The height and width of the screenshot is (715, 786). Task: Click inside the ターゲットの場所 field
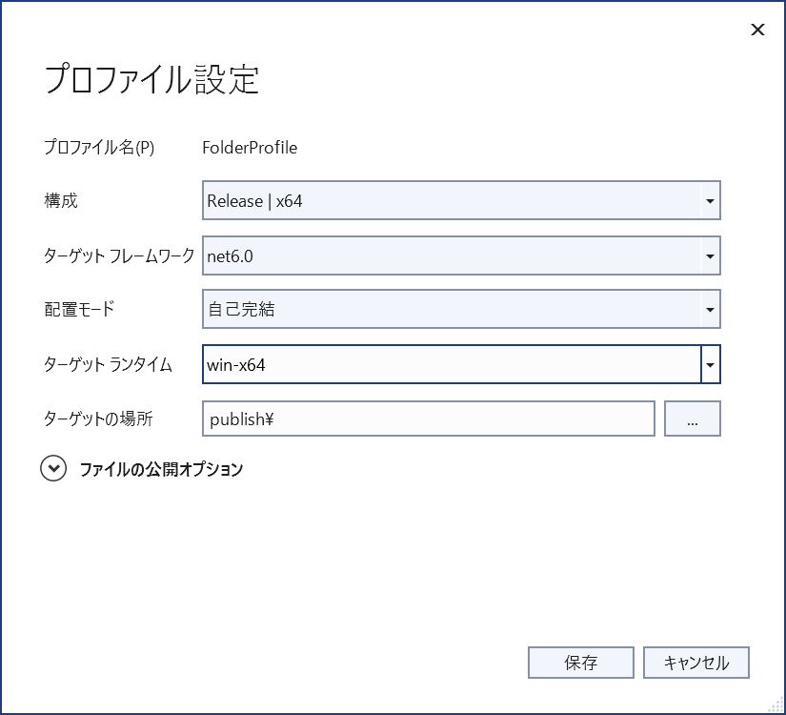click(x=429, y=419)
